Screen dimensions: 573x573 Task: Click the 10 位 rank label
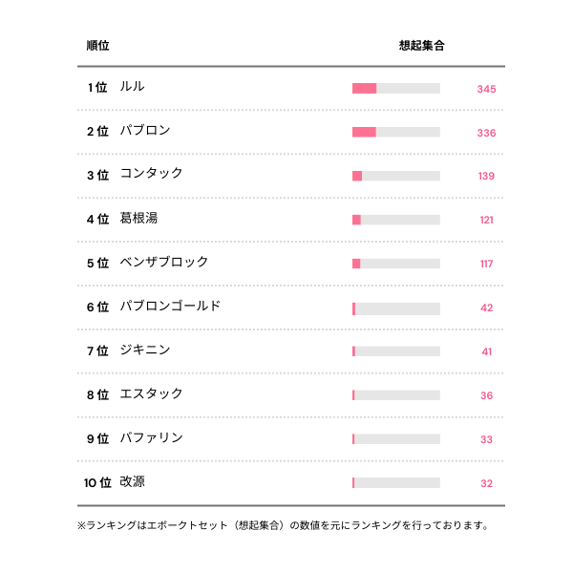97,483
